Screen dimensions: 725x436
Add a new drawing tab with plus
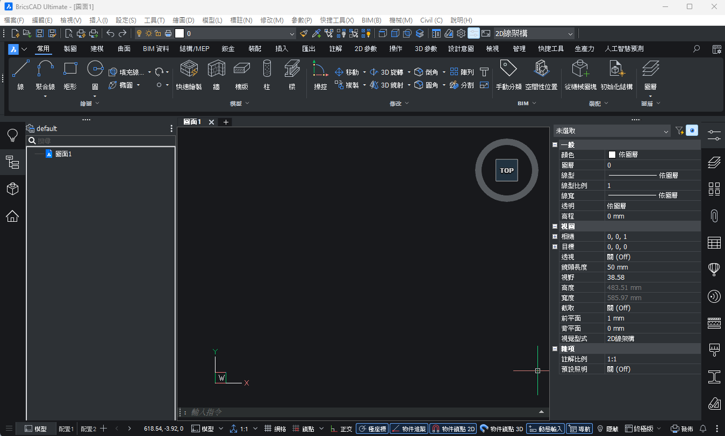pos(226,122)
